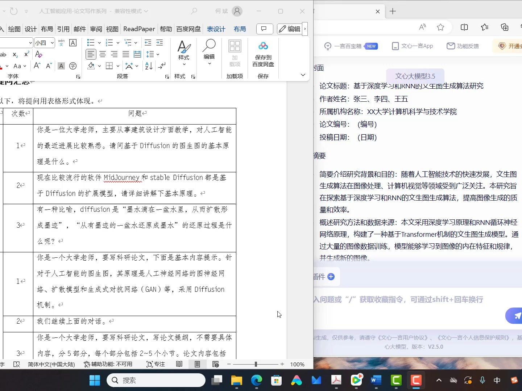The image size is (522, 391).
Task: Open the browser collections icon
Action: (505, 27)
